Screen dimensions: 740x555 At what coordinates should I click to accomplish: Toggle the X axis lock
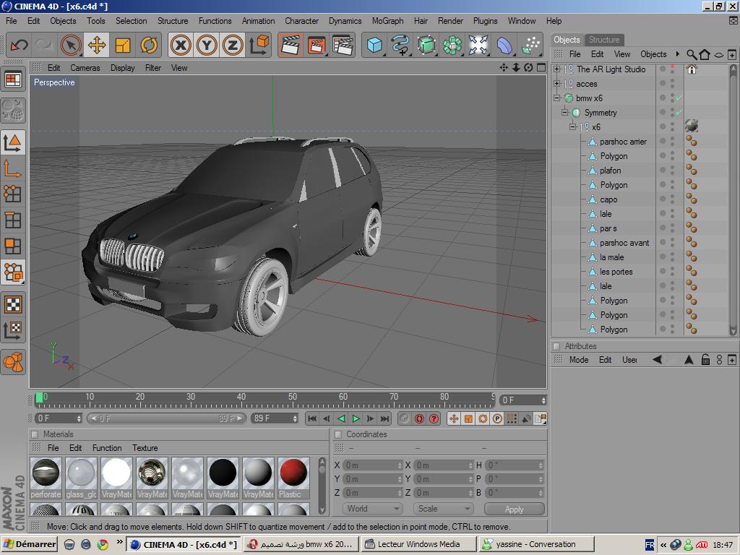[181, 46]
